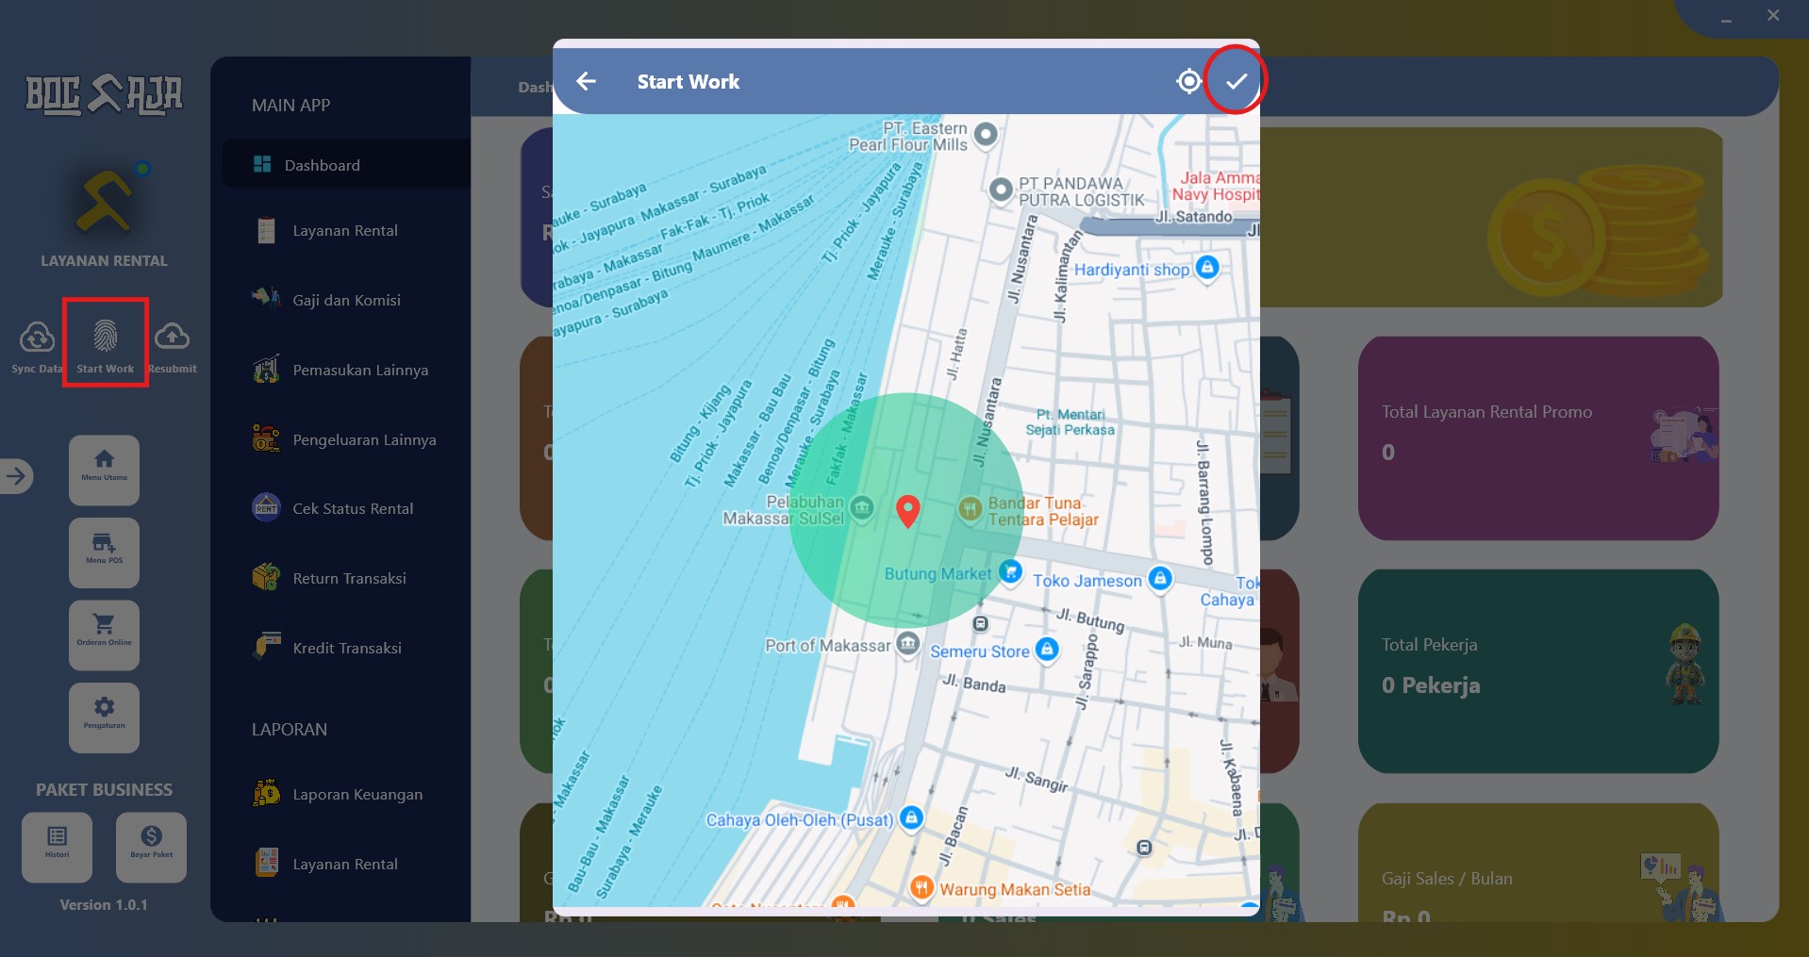Open Pengeluaran Lainnya menu item
The width and height of the screenshot is (1809, 957).
345,439
